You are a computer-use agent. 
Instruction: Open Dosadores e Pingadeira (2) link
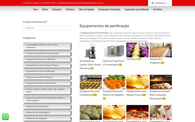point(157,61)
